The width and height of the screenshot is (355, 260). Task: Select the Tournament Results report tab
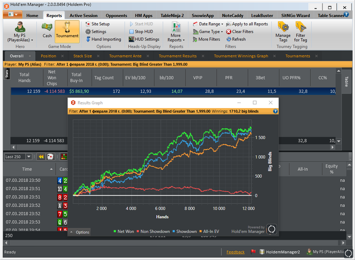[177, 56]
